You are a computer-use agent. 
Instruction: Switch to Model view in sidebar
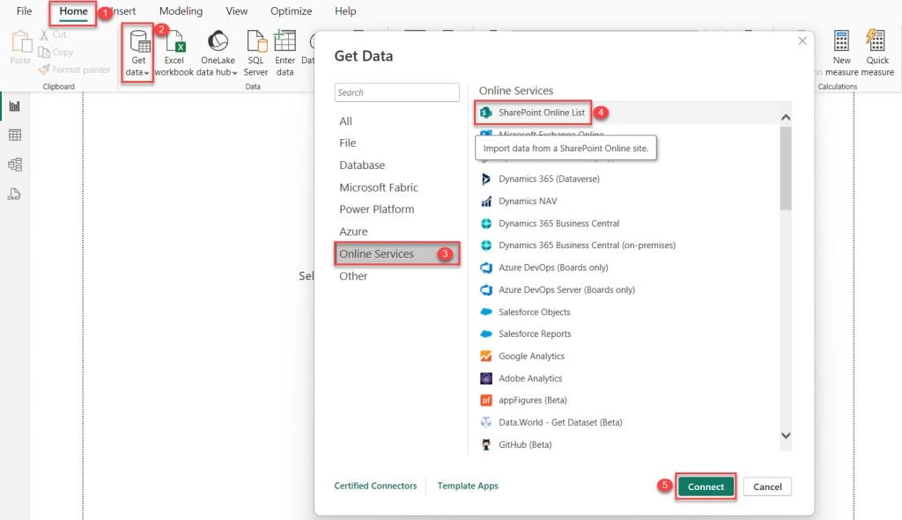coord(15,165)
